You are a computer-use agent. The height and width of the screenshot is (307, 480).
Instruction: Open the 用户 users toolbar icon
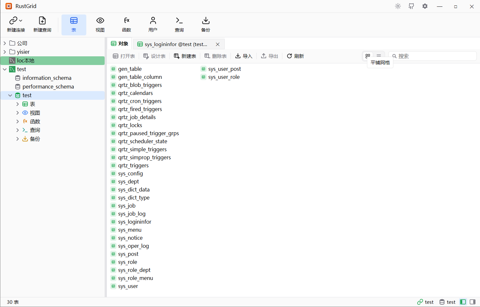153,25
